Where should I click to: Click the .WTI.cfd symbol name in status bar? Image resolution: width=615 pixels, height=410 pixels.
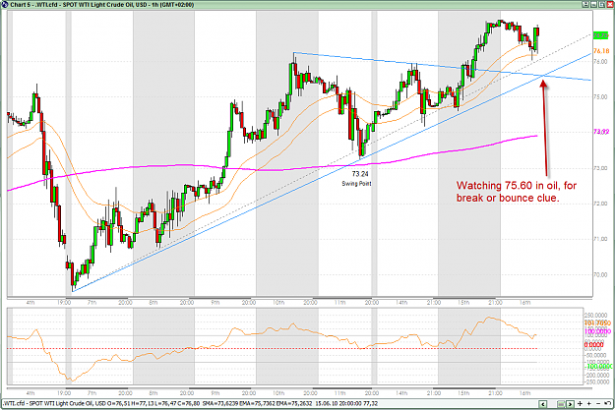(14, 404)
